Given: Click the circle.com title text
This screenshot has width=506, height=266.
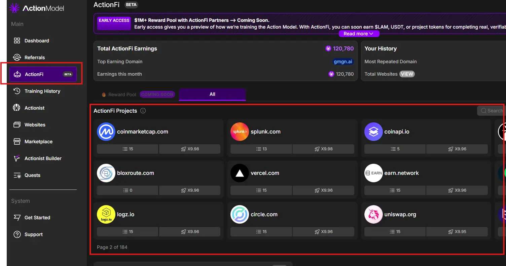Looking at the screenshot, I should click(264, 214).
